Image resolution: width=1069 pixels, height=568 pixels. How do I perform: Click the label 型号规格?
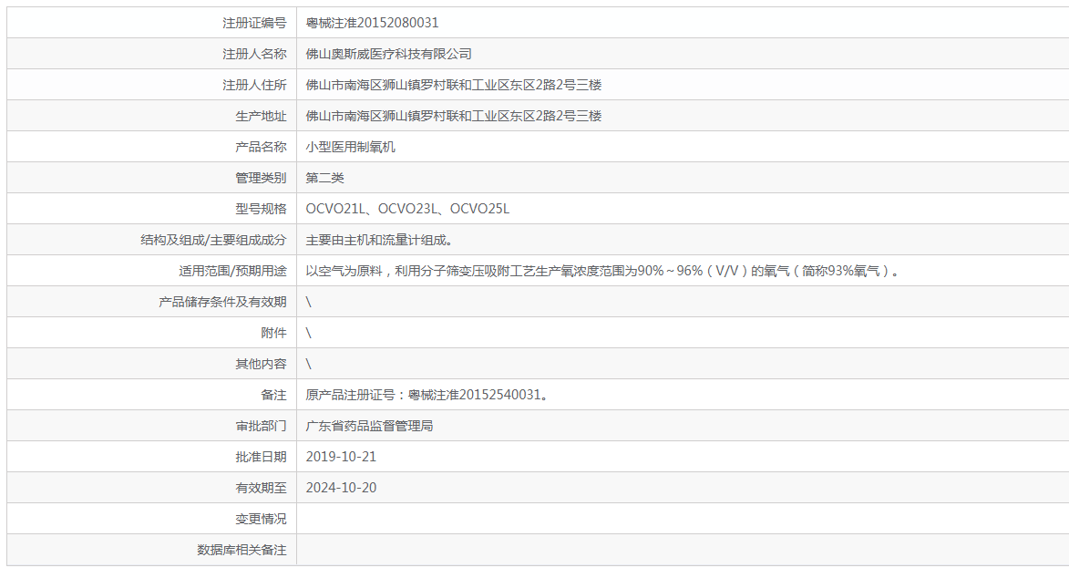point(262,209)
